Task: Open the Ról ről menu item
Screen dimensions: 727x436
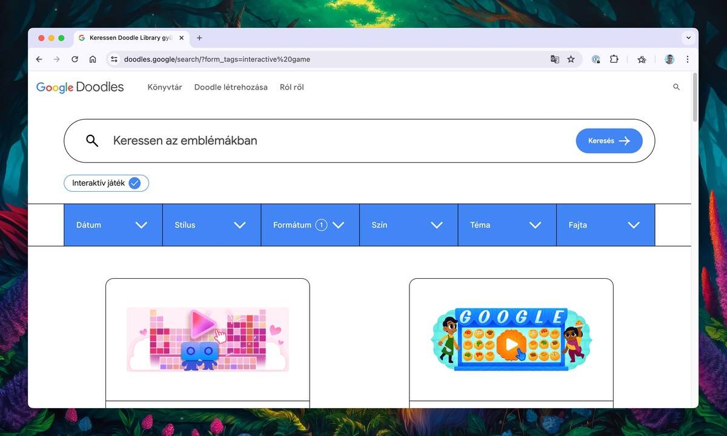Action: [x=291, y=87]
